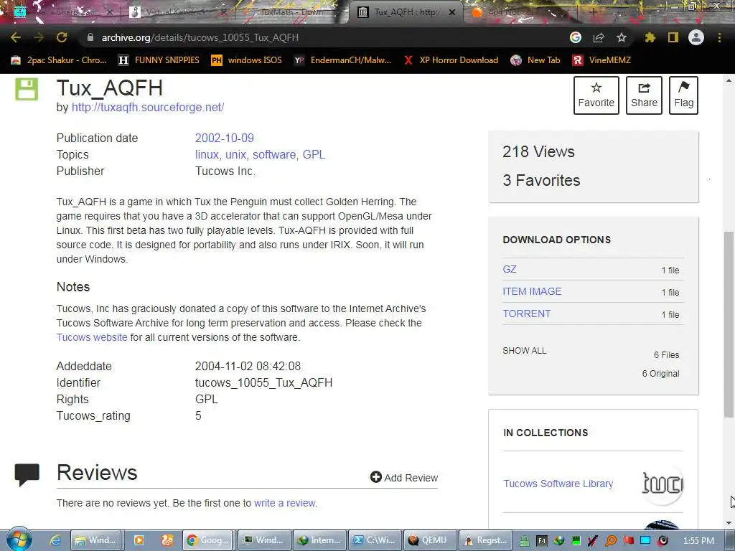The width and height of the screenshot is (735, 551).
Task: Switch to Google Chrome taskbar button
Action: click(207, 540)
